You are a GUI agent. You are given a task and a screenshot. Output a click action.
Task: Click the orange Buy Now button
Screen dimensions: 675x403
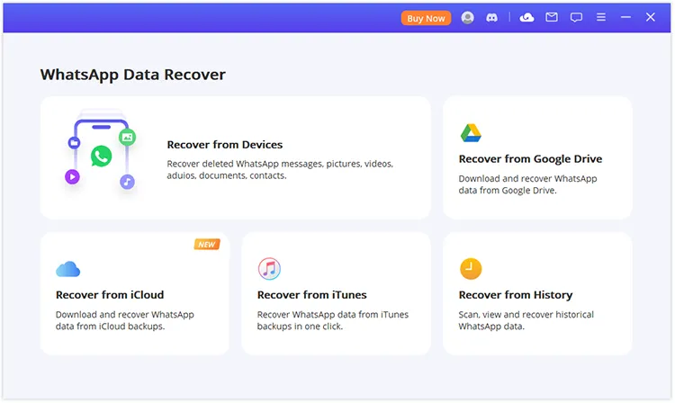click(426, 18)
